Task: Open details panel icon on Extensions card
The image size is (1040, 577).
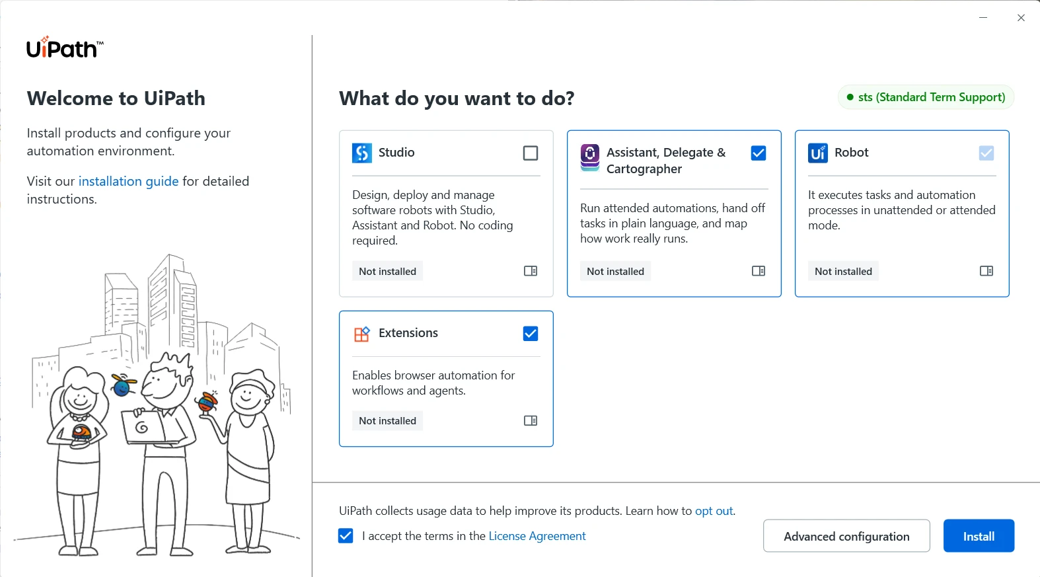Action: pos(531,421)
